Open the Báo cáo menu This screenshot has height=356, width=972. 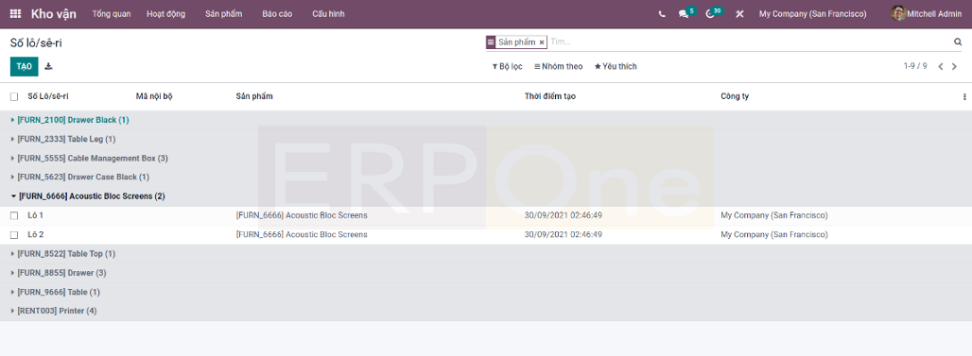click(x=277, y=13)
